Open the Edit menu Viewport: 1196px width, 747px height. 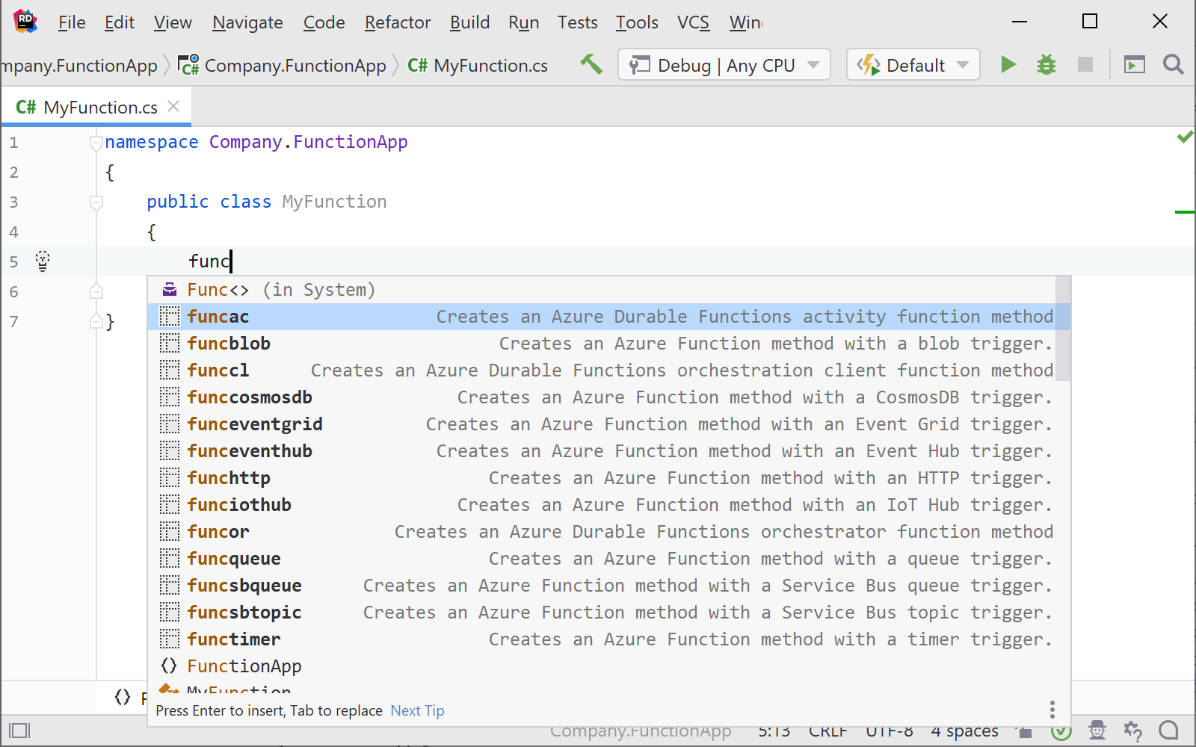(x=120, y=22)
